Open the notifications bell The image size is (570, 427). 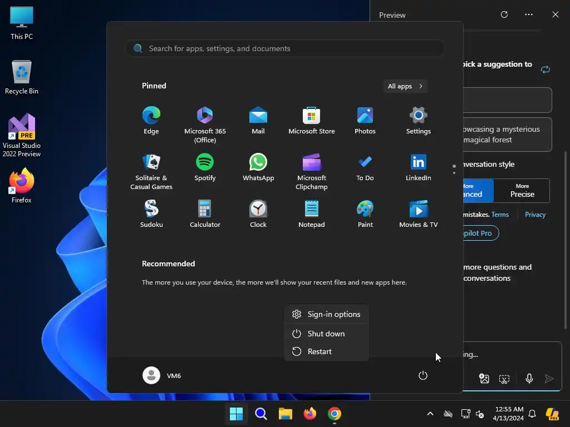tap(532, 414)
